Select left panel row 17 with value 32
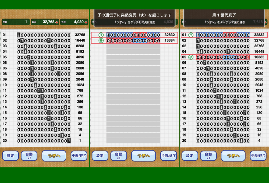This screenshot has height=183, width=269. click(44, 124)
